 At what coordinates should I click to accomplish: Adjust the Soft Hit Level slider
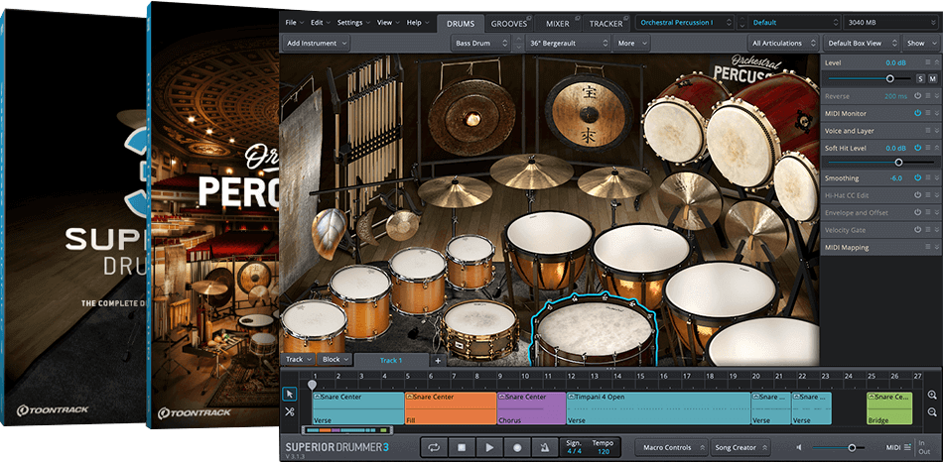point(898,162)
